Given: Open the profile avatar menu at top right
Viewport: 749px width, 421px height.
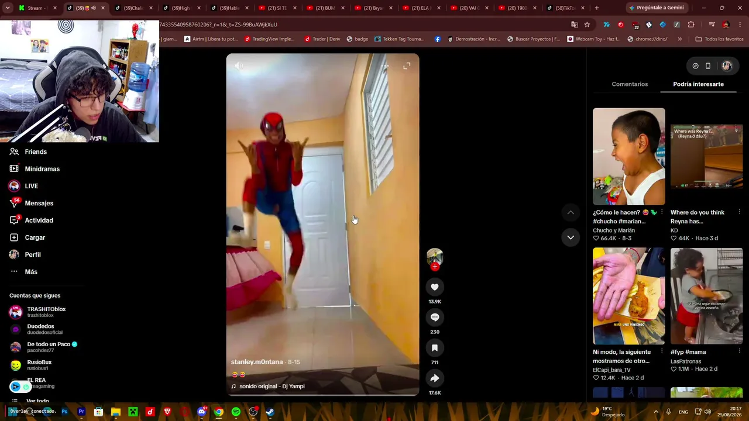Looking at the screenshot, I should click(727, 66).
